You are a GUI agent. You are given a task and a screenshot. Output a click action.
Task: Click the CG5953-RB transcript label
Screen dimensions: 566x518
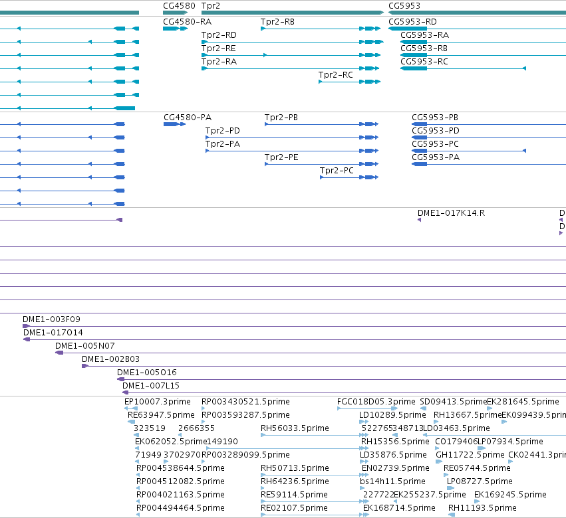coord(424,48)
